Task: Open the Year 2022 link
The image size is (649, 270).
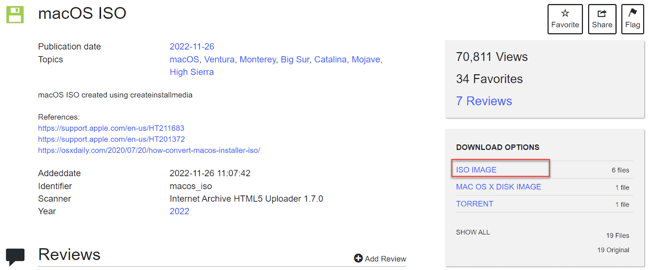Action: [179, 211]
